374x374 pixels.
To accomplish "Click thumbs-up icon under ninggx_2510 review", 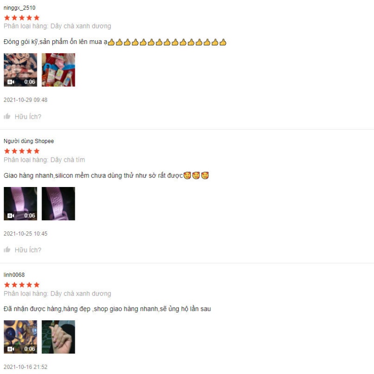I will 7,116.
